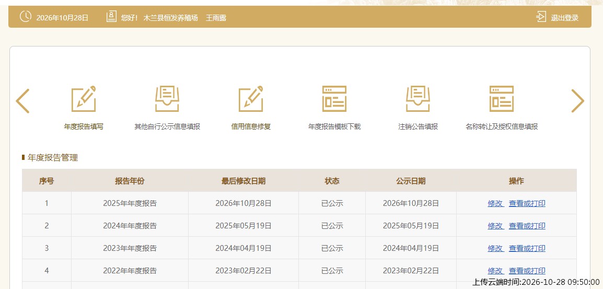Select the 信用信息修复 label
Image resolution: width=603 pixels, height=289 pixels.
pyautogui.click(x=251, y=126)
